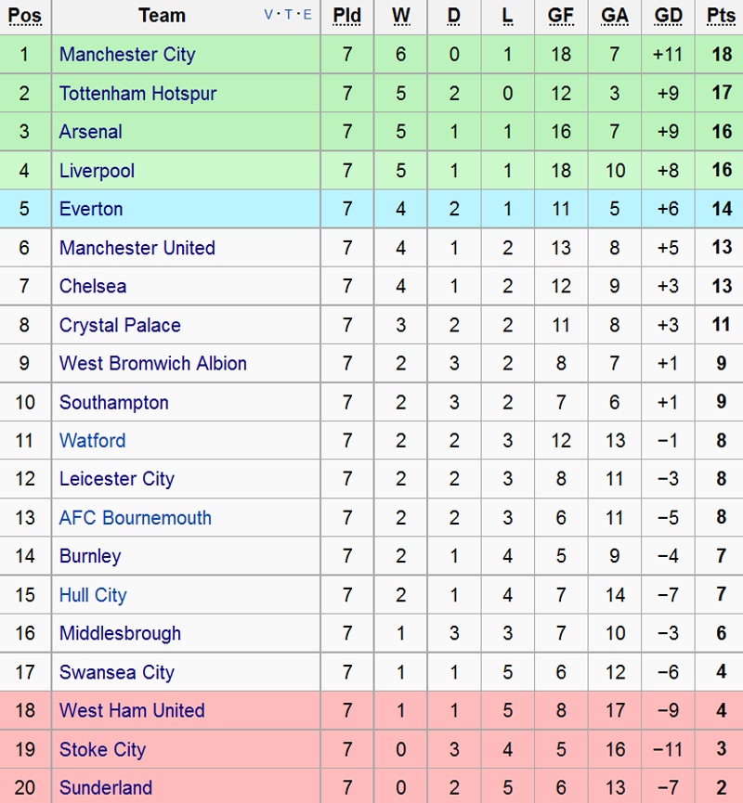Open the Sunderland team page
This screenshot has height=803, width=743.
click(x=106, y=787)
